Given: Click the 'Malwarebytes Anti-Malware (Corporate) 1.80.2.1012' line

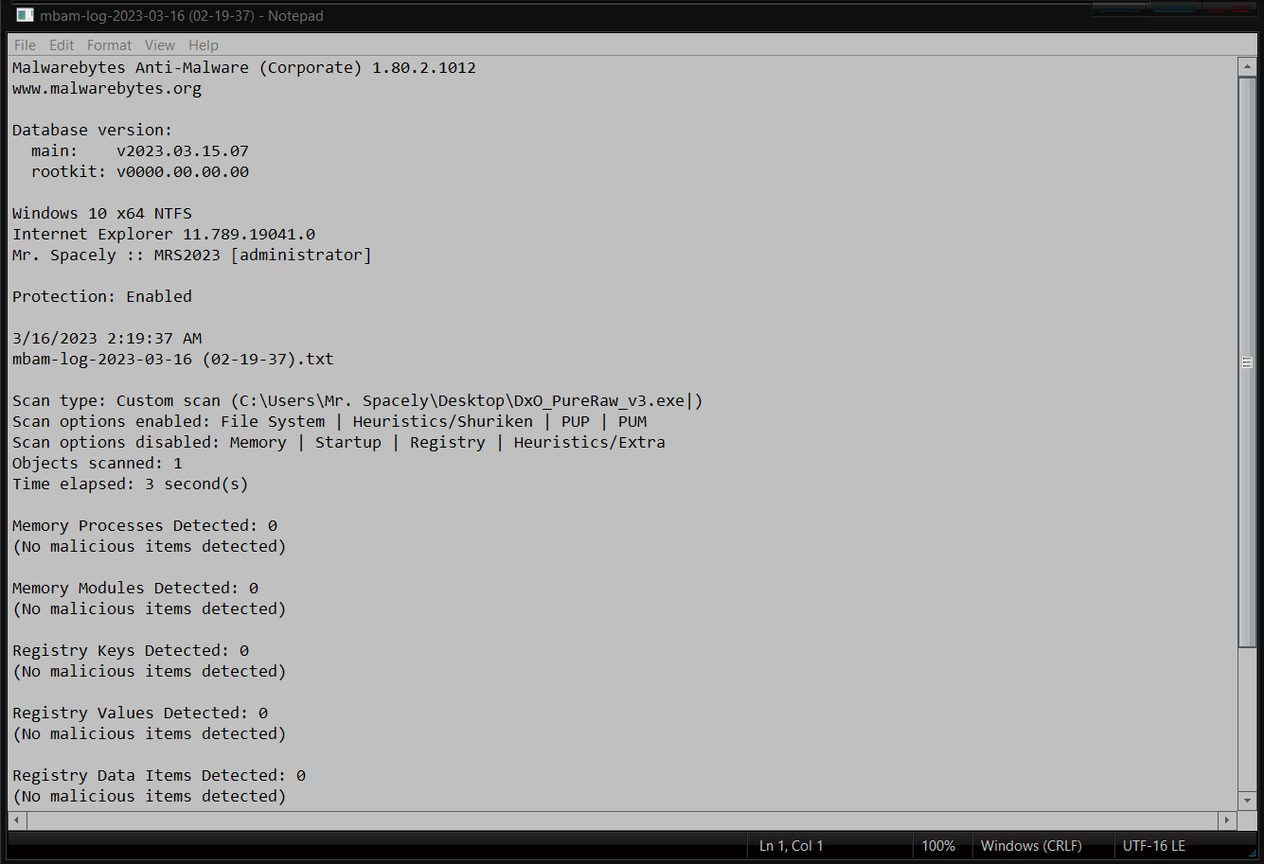Looking at the screenshot, I should coord(244,68).
